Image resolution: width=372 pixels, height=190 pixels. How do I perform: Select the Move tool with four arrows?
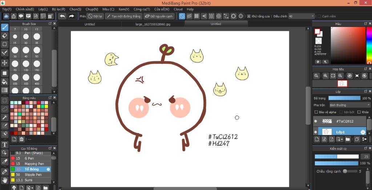click(x=5, y=63)
